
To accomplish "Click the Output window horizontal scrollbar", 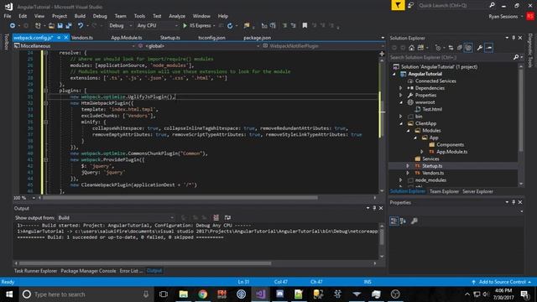I will [145, 263].
